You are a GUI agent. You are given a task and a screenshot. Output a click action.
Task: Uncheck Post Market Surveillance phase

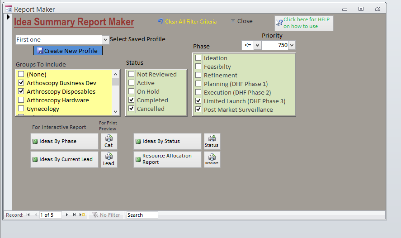[198, 109]
